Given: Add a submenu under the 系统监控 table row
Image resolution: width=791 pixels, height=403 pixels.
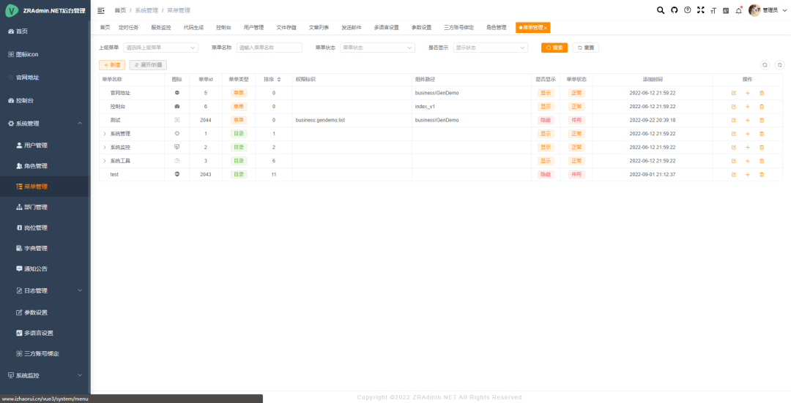Looking at the screenshot, I should 748,148.
